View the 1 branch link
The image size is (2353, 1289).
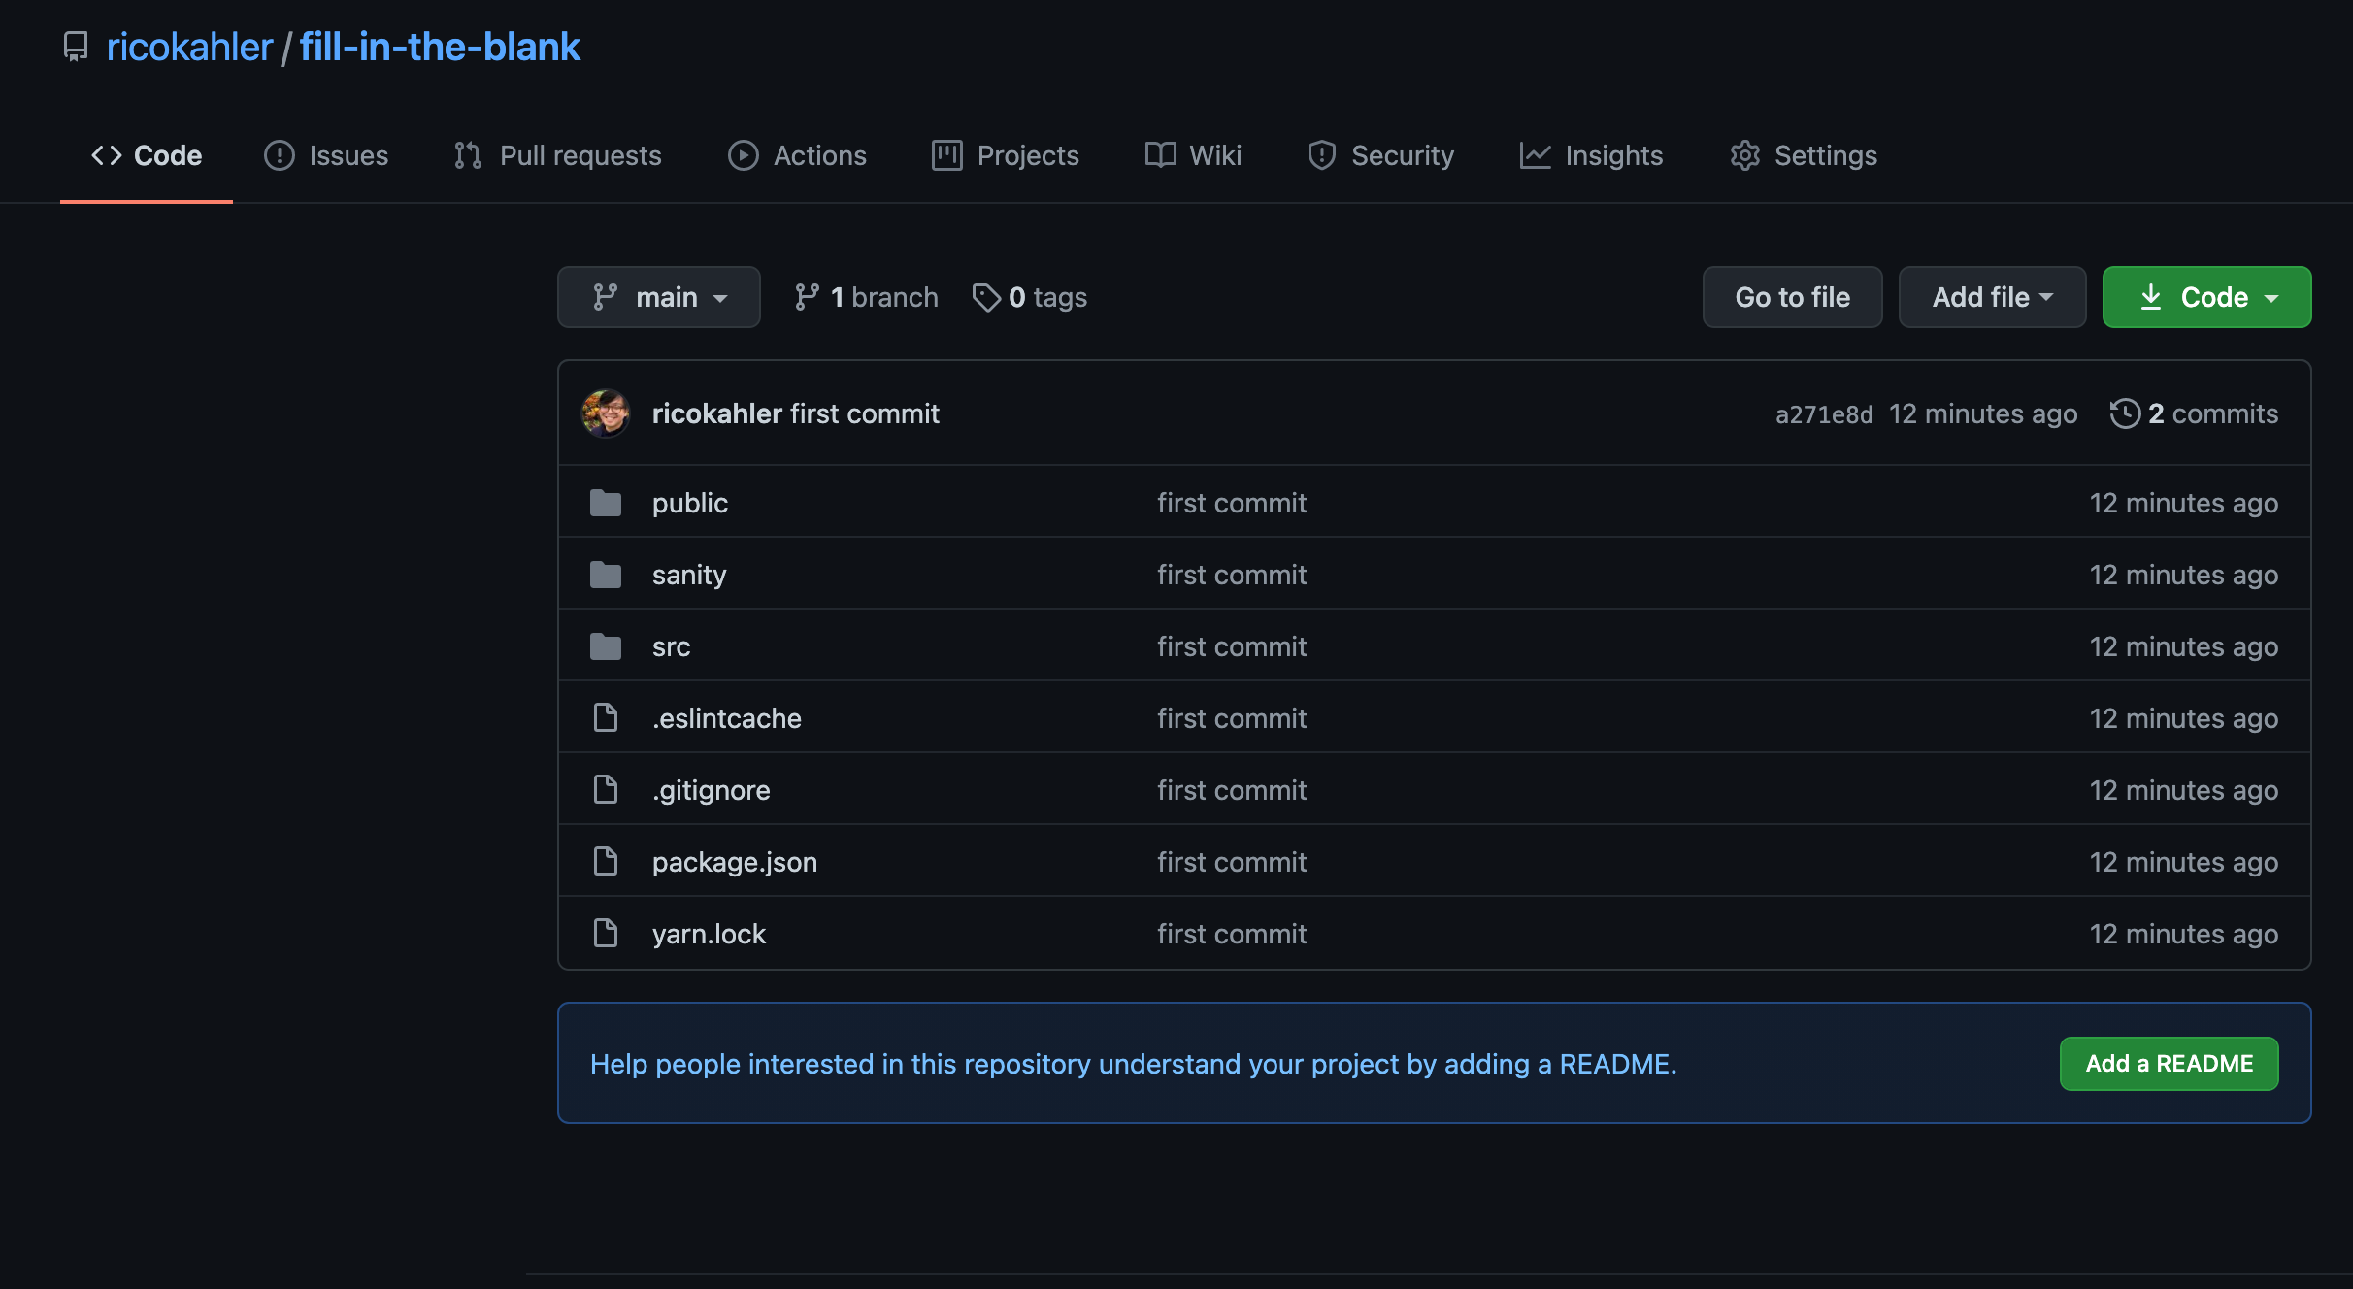[866, 297]
